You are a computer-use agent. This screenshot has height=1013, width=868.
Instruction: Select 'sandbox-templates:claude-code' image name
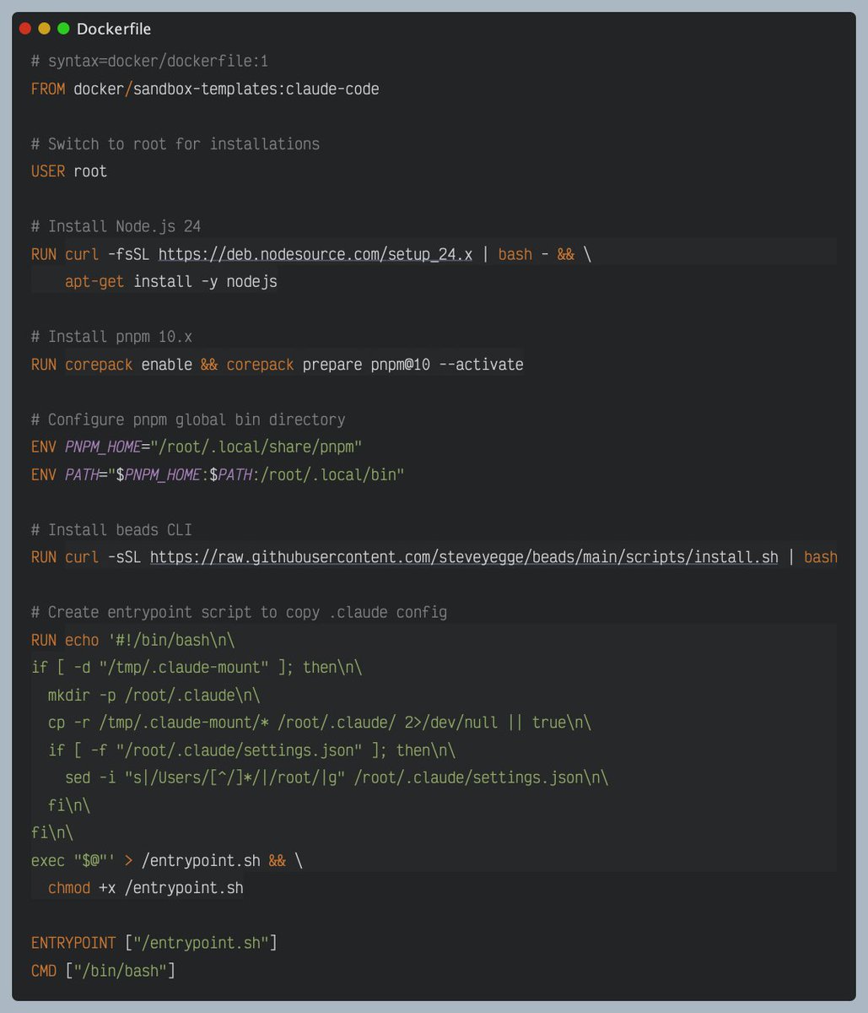256,89
